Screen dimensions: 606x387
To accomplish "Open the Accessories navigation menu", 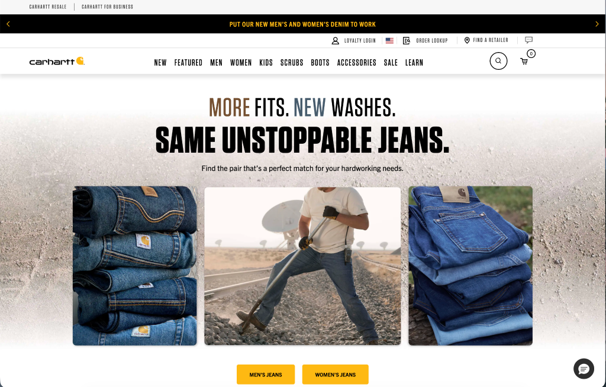I will tap(356, 63).
